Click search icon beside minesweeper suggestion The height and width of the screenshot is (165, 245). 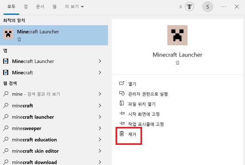6,128
